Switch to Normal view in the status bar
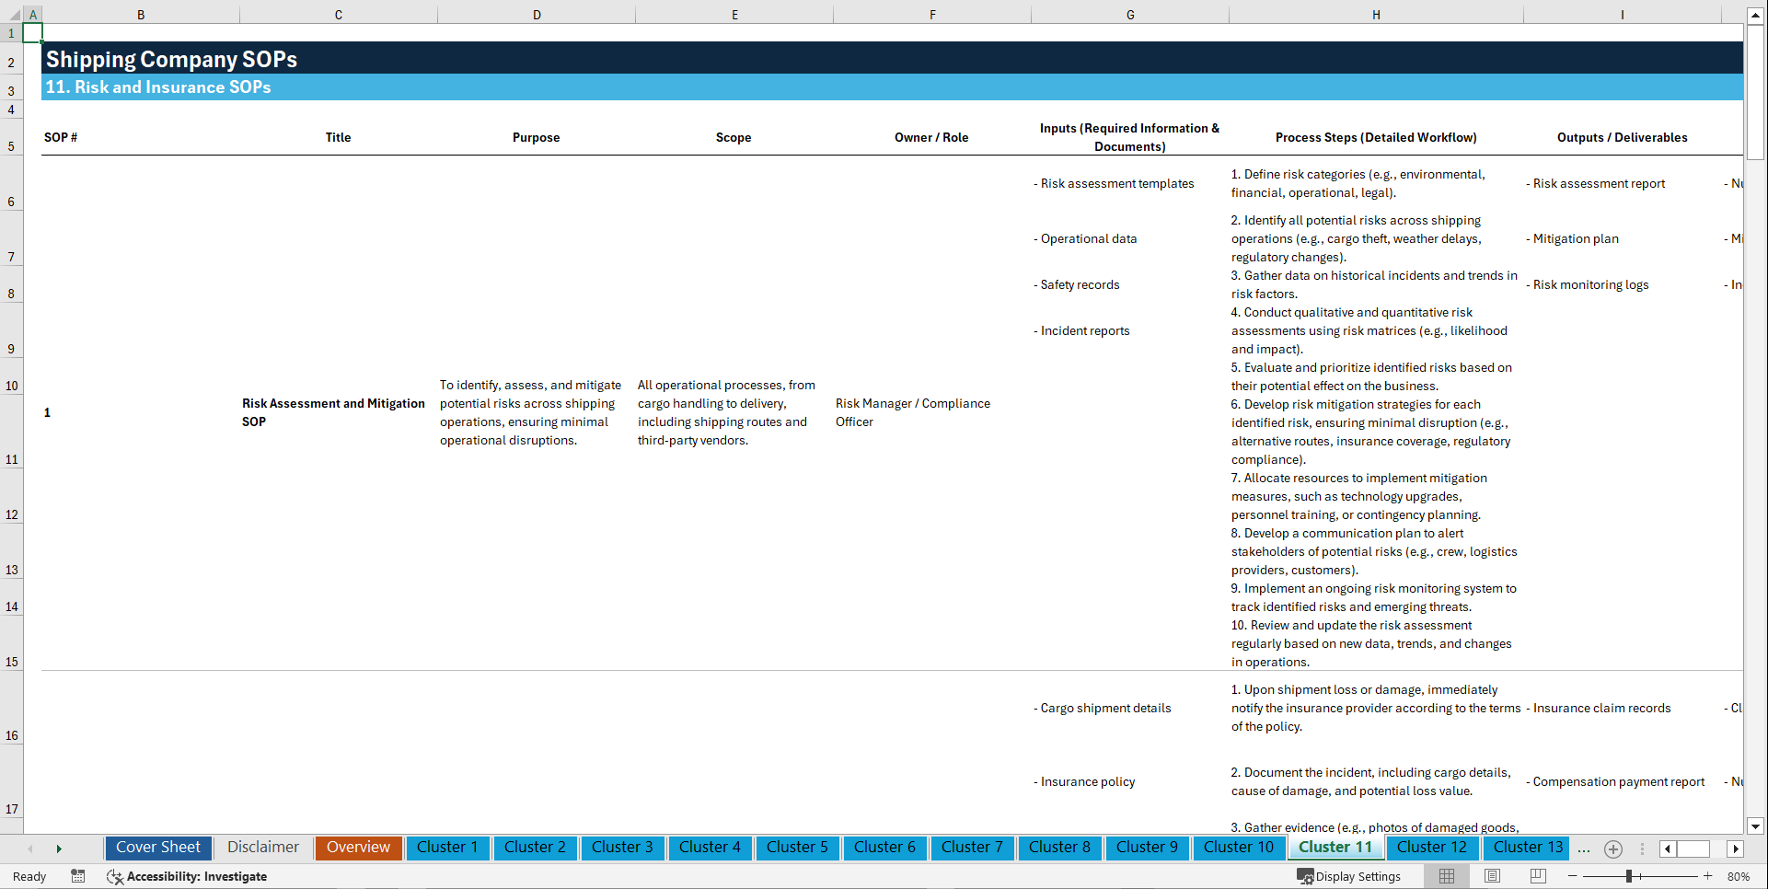This screenshot has height=889, width=1768. tap(1446, 876)
